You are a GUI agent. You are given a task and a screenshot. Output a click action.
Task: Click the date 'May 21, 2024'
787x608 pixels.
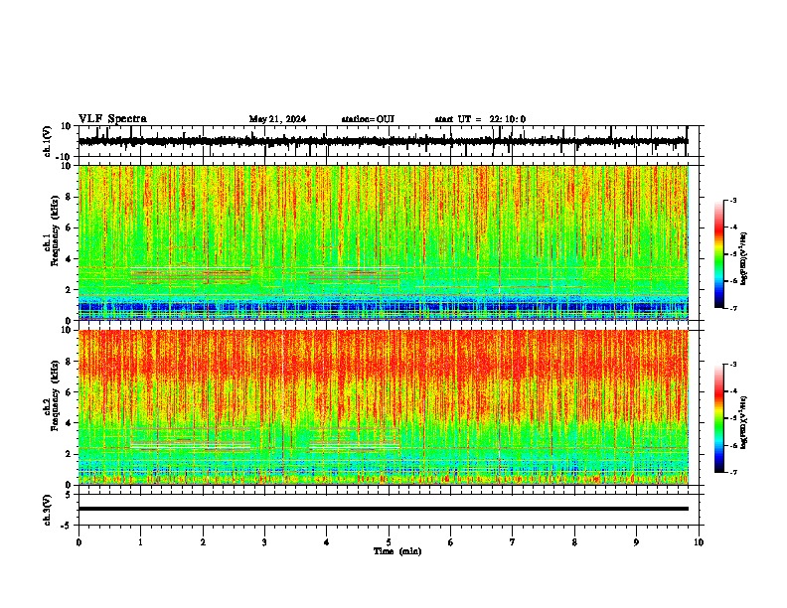click(277, 119)
